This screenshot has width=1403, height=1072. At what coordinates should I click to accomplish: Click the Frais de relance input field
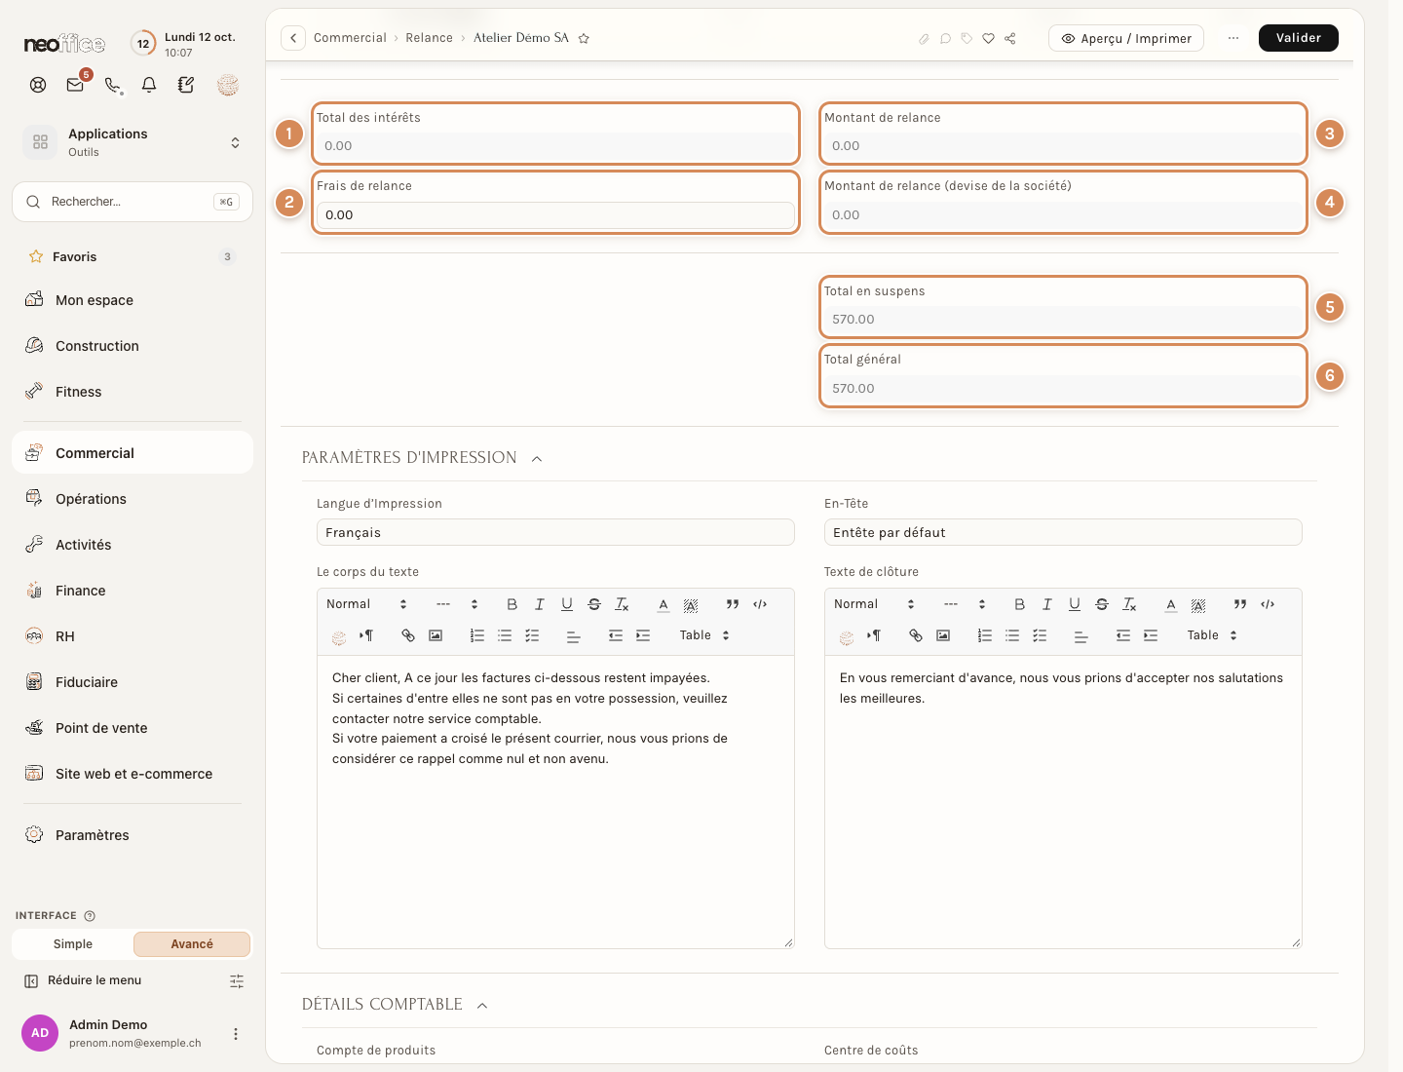click(555, 215)
